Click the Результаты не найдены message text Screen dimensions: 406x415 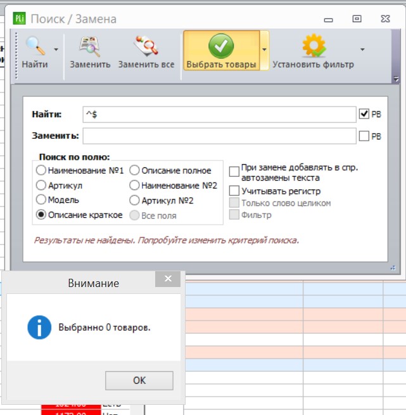[x=167, y=240]
